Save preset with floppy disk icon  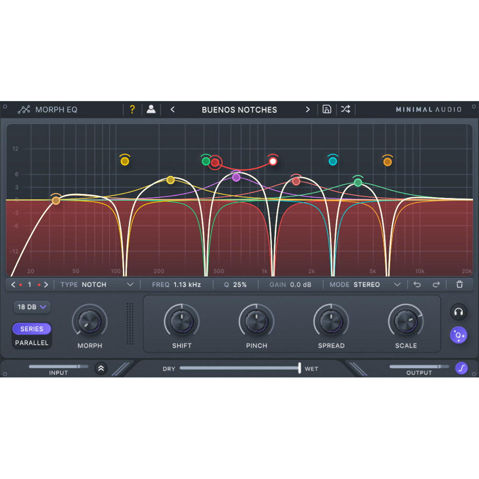click(327, 109)
